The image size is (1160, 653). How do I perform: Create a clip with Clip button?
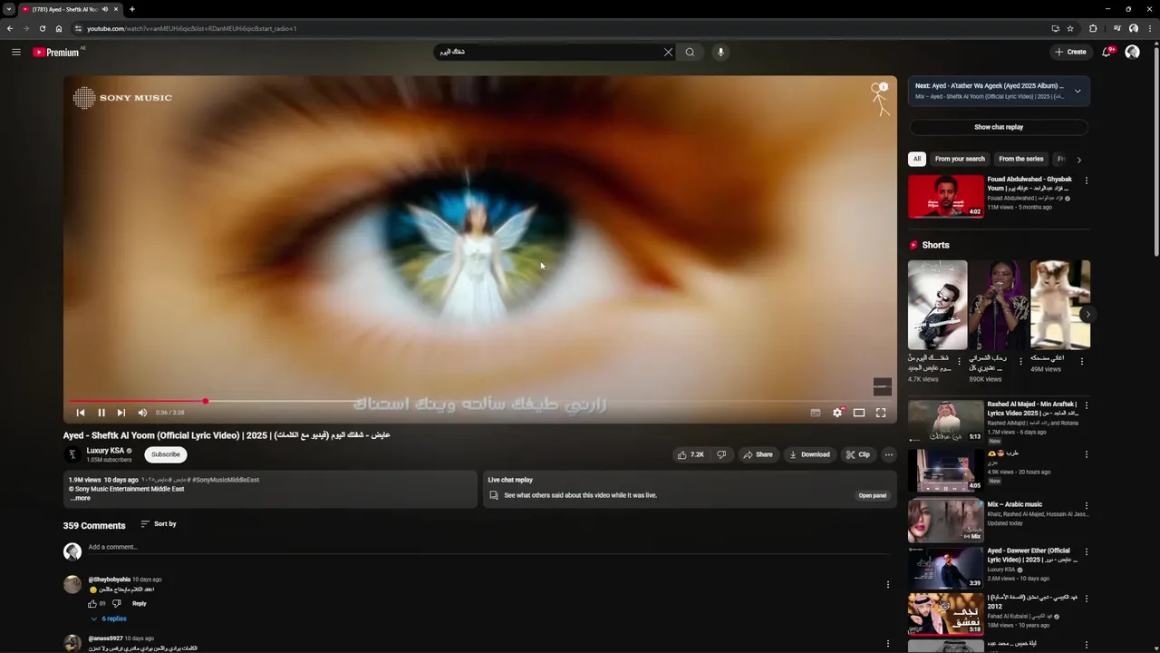point(858,454)
